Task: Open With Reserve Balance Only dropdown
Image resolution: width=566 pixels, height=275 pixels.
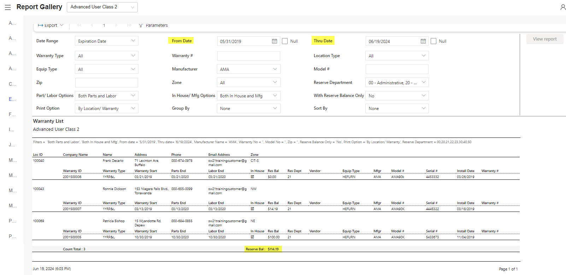Action: pos(397,96)
